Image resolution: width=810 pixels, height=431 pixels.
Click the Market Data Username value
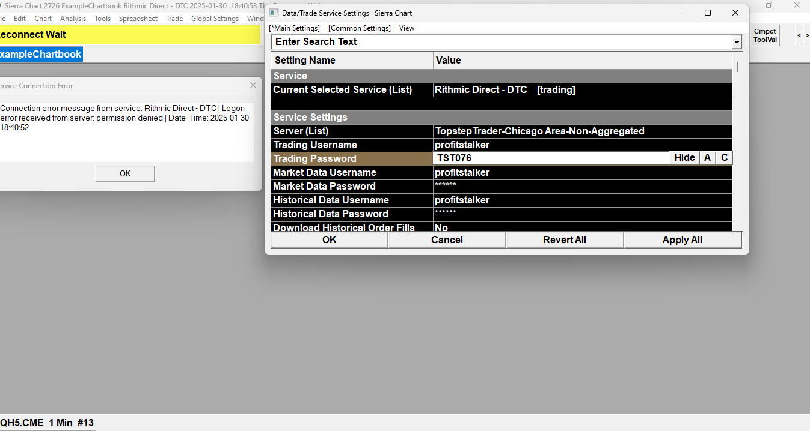pos(583,172)
